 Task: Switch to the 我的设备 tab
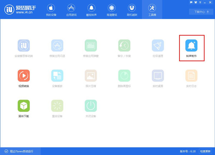pos(51,10)
